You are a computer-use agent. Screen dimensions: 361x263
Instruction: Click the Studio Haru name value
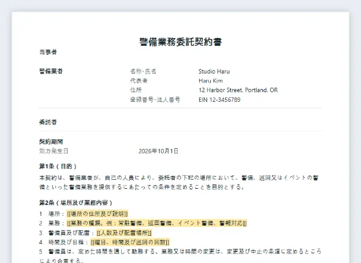click(214, 72)
